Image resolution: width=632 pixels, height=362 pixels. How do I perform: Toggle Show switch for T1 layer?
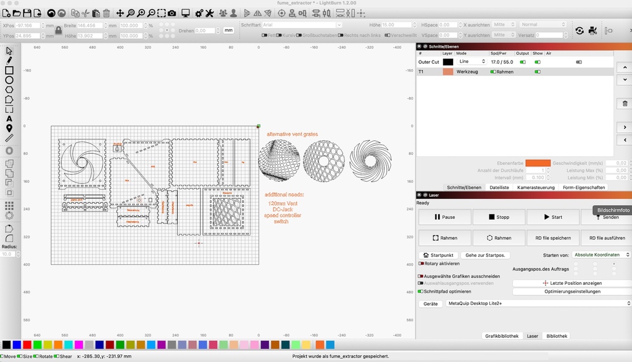(x=538, y=72)
